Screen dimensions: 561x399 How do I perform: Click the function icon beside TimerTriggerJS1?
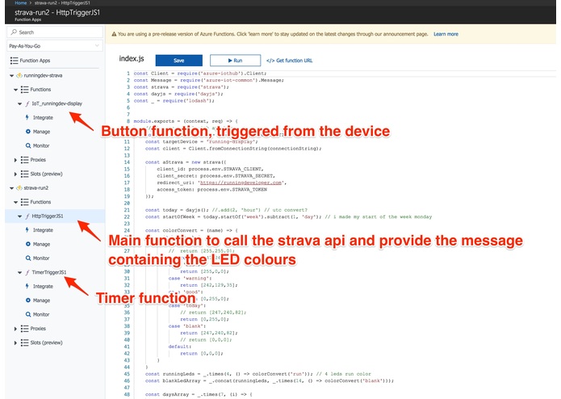pyautogui.click(x=27, y=272)
